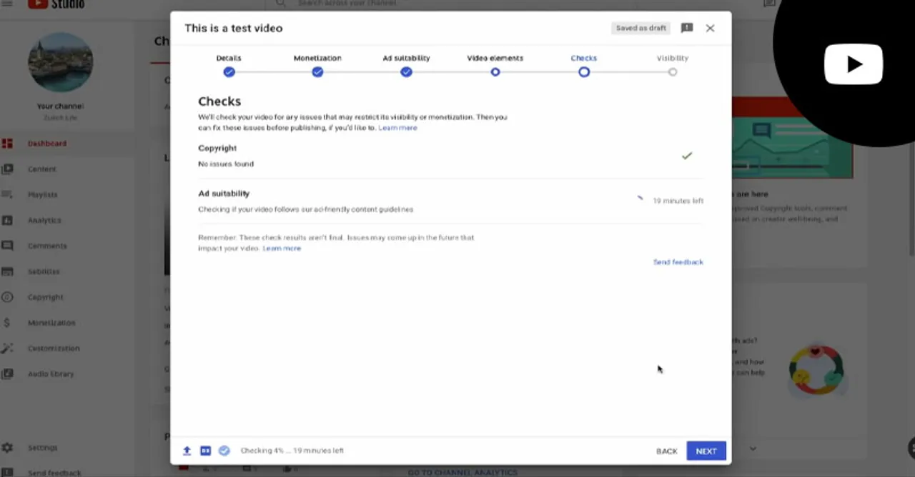Click the Copyright check green checkmark
This screenshot has width=915, height=477.
tap(687, 156)
